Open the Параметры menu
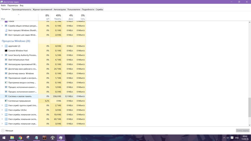The image size is (251, 141). coord(13,6)
